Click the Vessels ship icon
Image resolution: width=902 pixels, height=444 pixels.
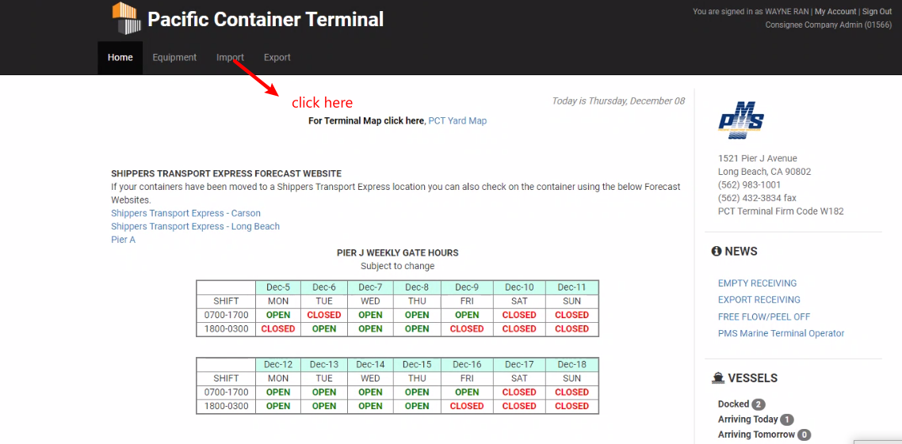pos(718,378)
